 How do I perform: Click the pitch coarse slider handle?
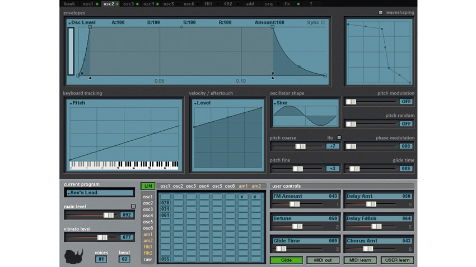pyautogui.click(x=300, y=146)
